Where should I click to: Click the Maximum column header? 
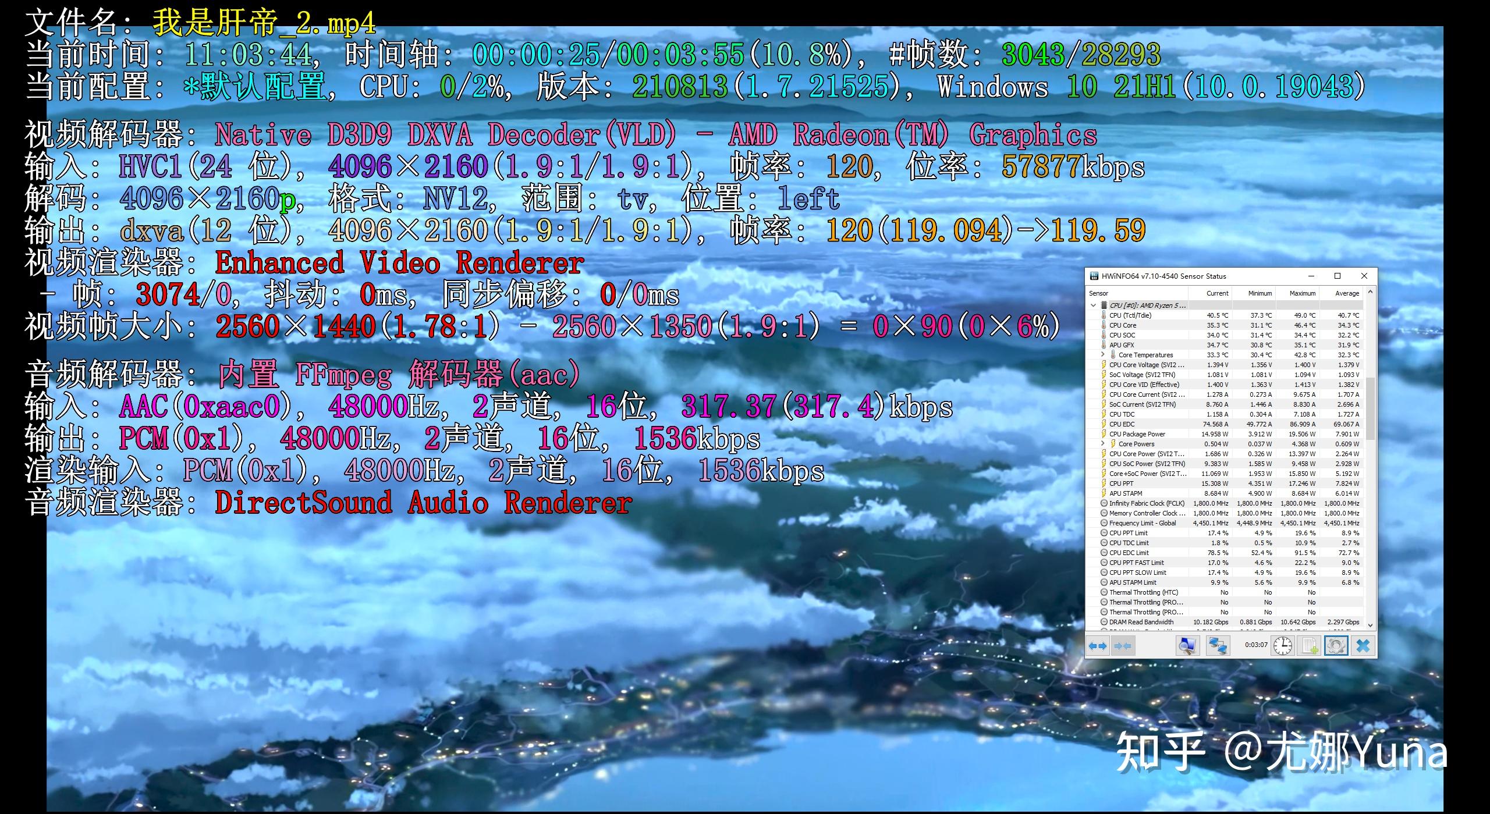pyautogui.click(x=1297, y=293)
